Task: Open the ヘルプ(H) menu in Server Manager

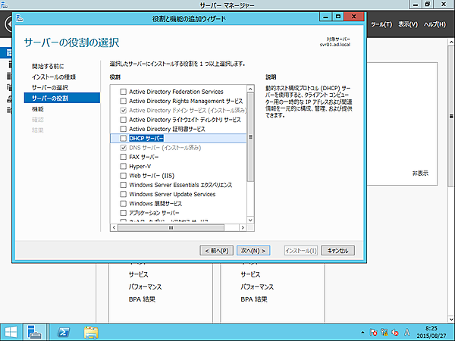Action: 435,25
